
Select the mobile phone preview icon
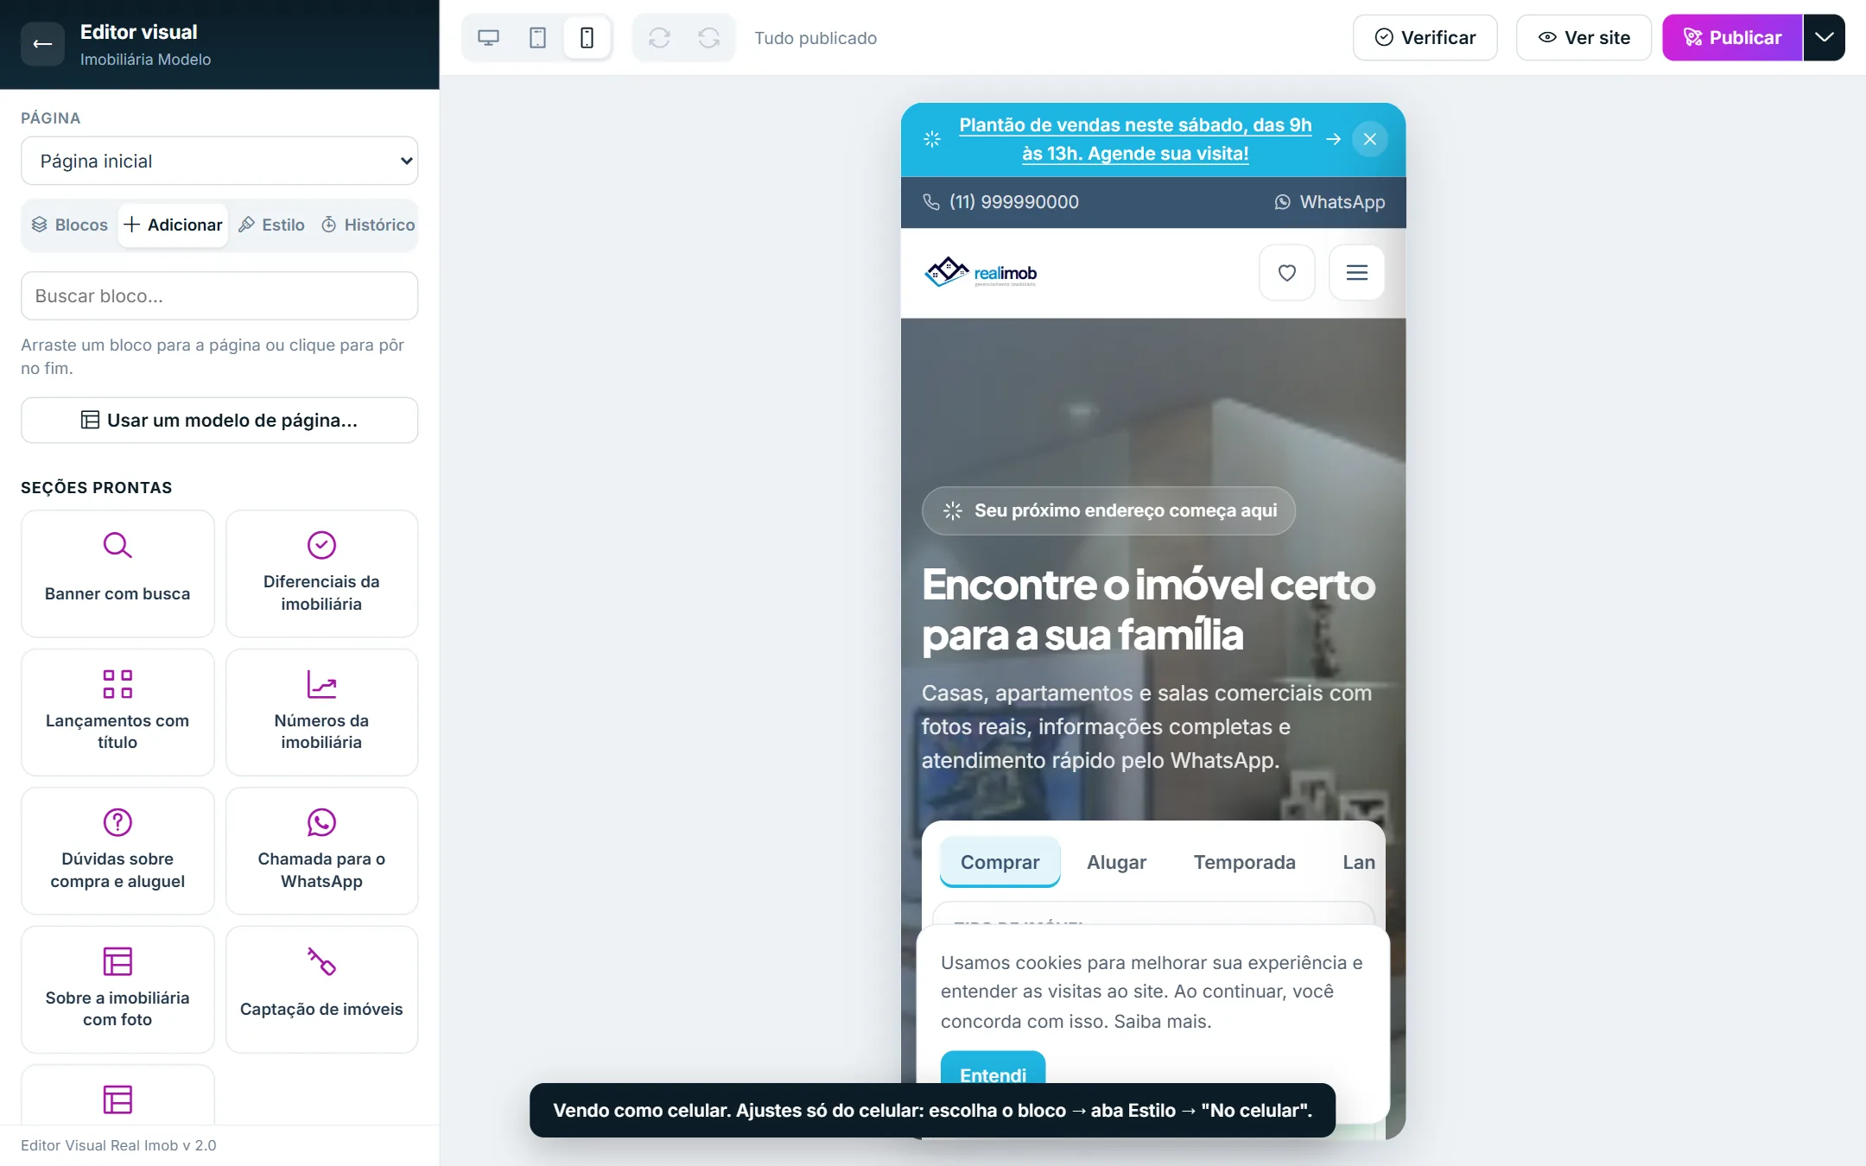pyautogui.click(x=587, y=38)
